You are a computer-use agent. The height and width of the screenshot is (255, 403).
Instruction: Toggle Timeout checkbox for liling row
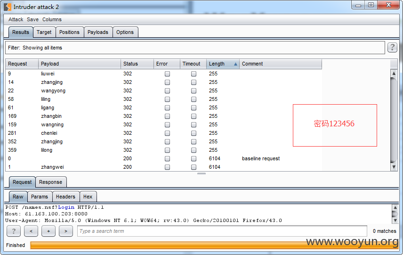[x=194, y=99]
